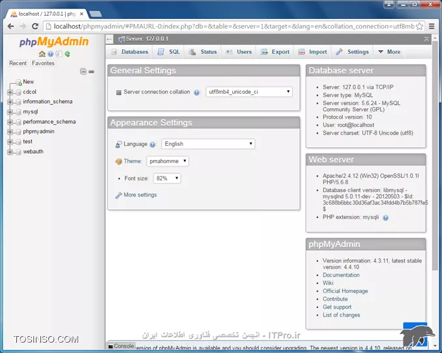Image resolution: width=442 pixels, height=353 pixels.
Task: Open the Documentation link
Action: [x=341, y=275]
